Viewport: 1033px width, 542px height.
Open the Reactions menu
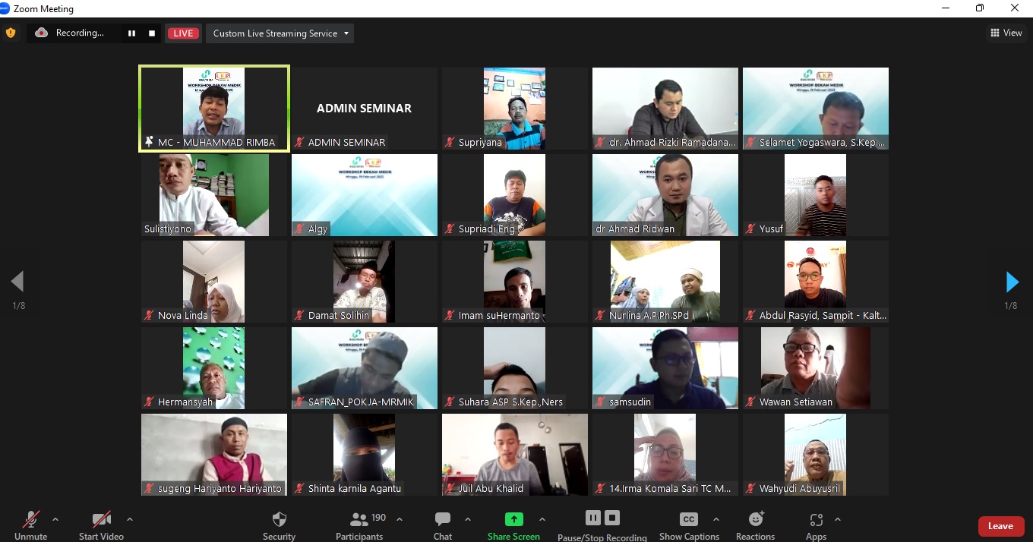[x=755, y=520]
